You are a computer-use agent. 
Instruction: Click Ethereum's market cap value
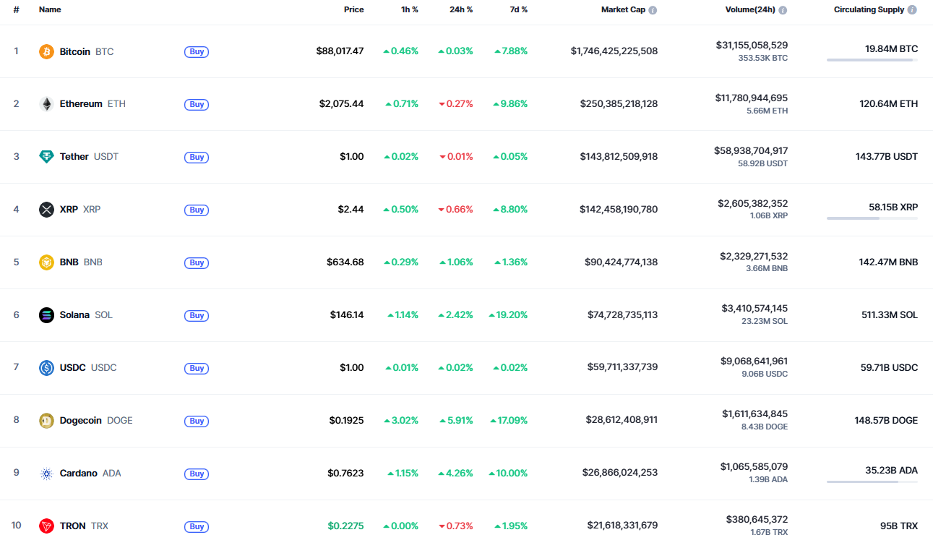tap(619, 104)
